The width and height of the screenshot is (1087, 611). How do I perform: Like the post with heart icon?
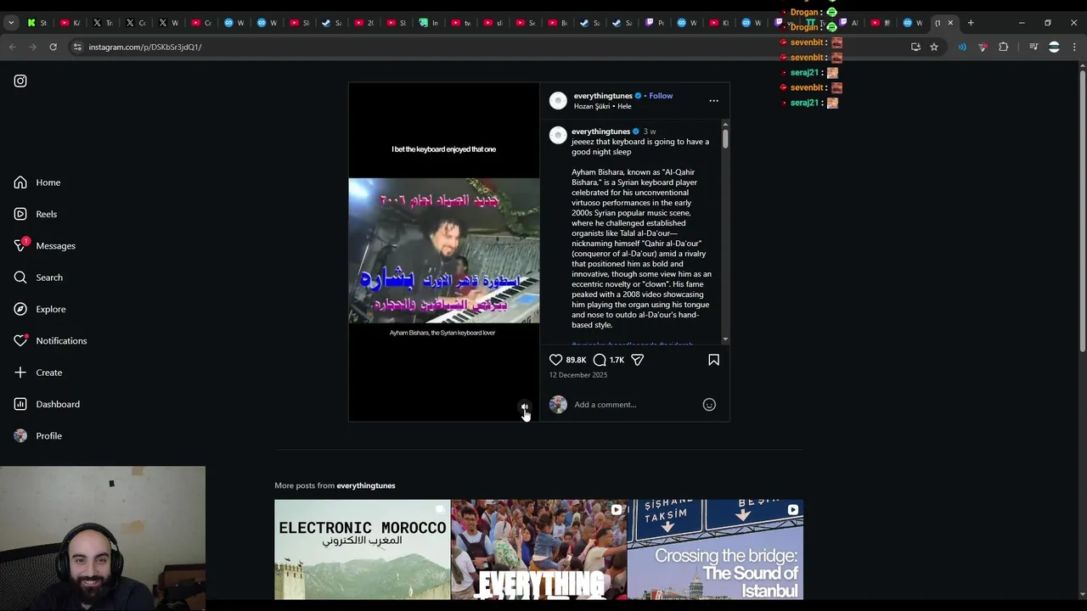pyautogui.click(x=555, y=360)
